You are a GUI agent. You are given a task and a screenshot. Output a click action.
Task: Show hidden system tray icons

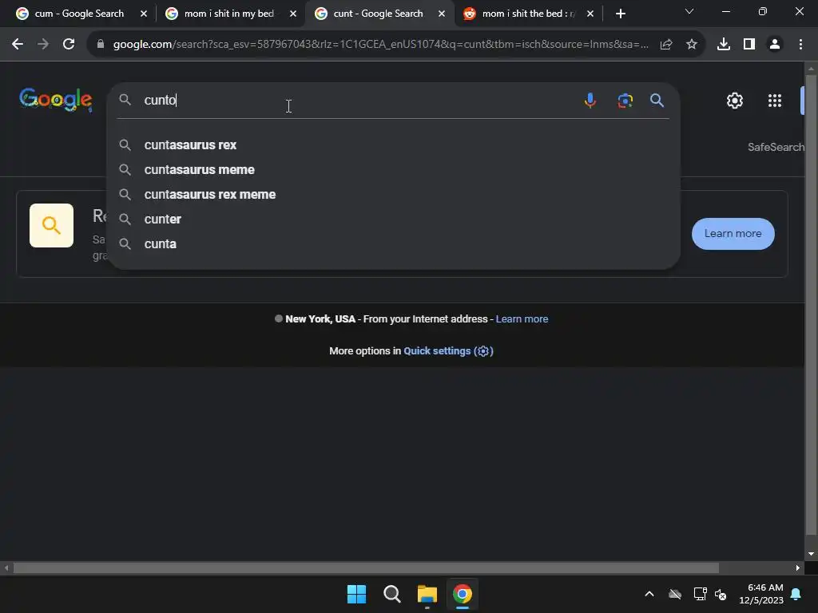(x=649, y=594)
